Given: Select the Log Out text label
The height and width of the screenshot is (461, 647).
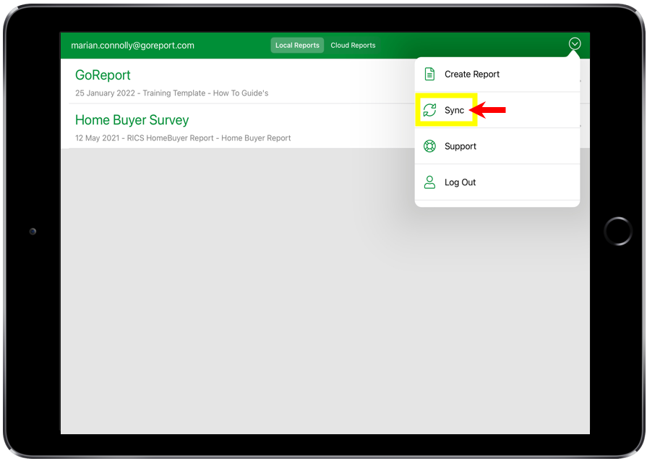Looking at the screenshot, I should click(460, 182).
